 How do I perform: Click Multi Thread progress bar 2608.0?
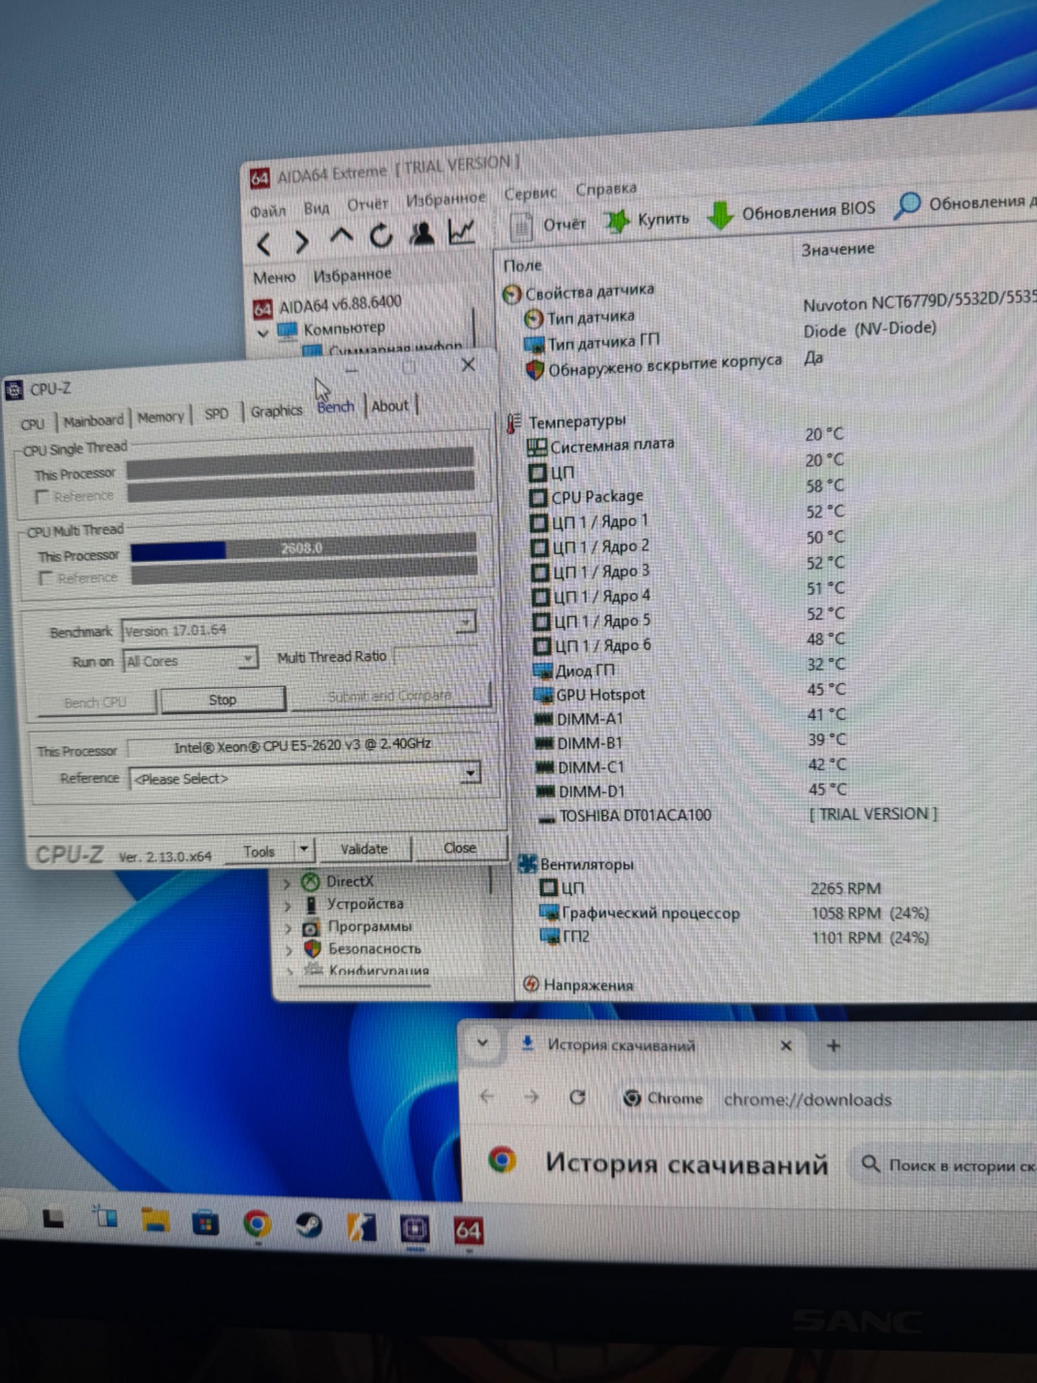(303, 548)
